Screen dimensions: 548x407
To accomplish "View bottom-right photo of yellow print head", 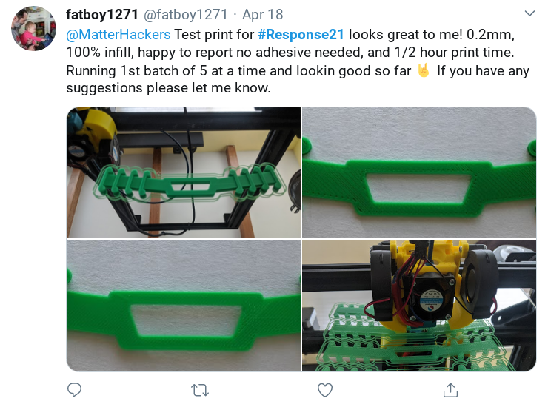I will point(419,306).
